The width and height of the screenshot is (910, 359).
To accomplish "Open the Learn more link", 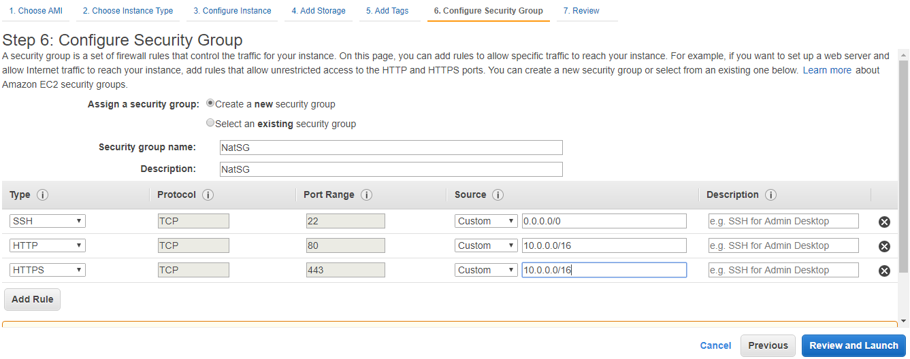I will tap(827, 70).
